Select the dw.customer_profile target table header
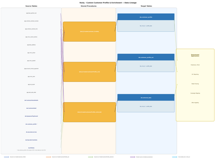 coord(146,17)
